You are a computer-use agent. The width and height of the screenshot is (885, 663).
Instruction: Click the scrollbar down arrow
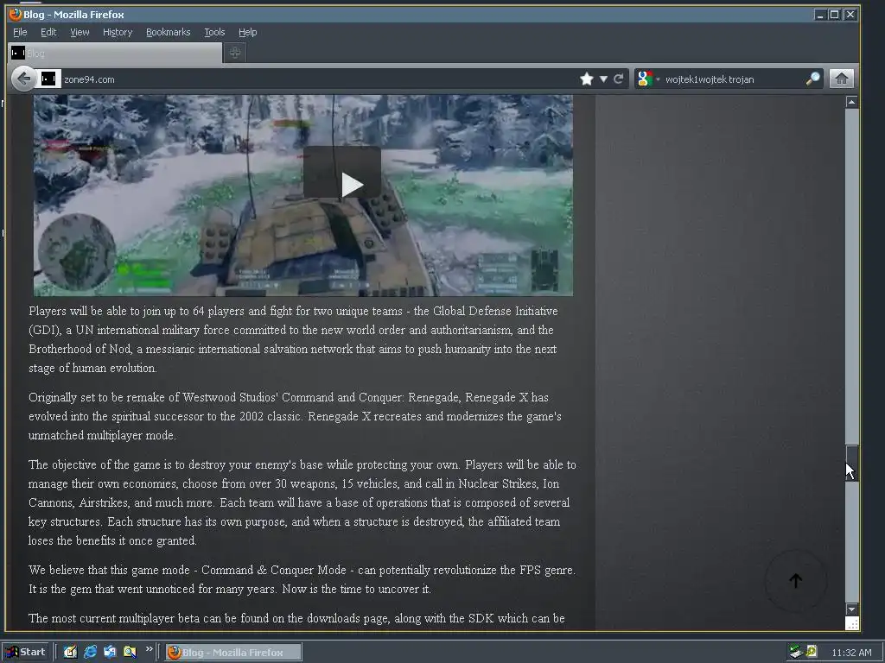point(851,609)
